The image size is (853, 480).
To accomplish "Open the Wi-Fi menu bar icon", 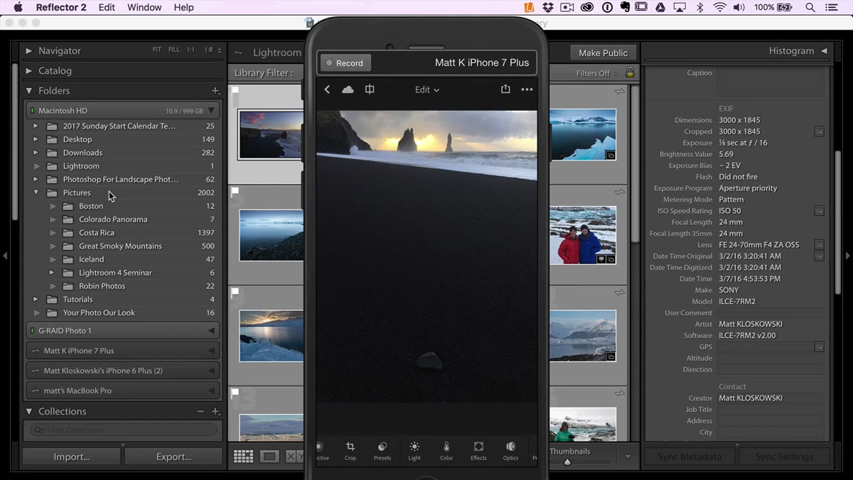I will click(720, 7).
